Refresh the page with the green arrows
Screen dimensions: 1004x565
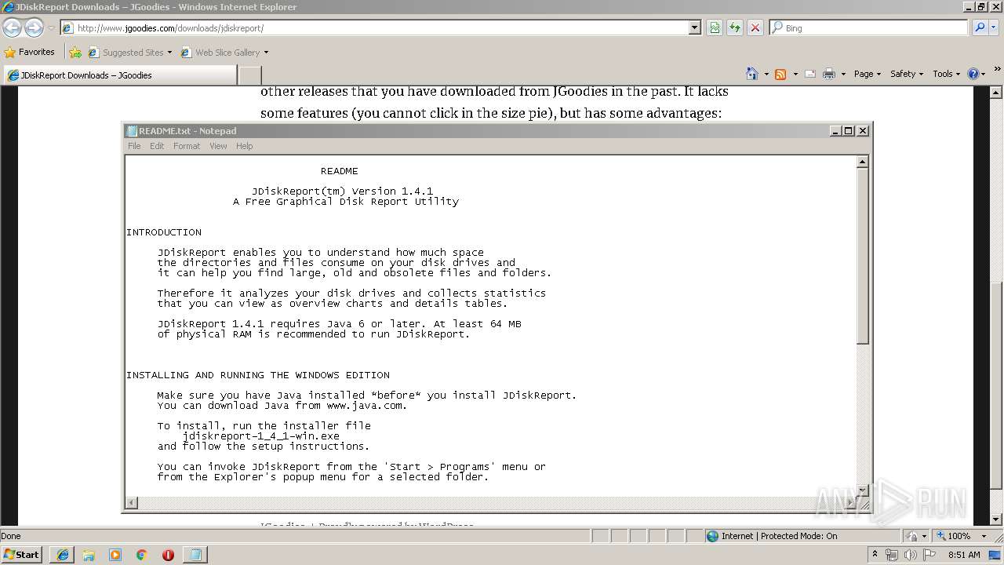coord(735,27)
